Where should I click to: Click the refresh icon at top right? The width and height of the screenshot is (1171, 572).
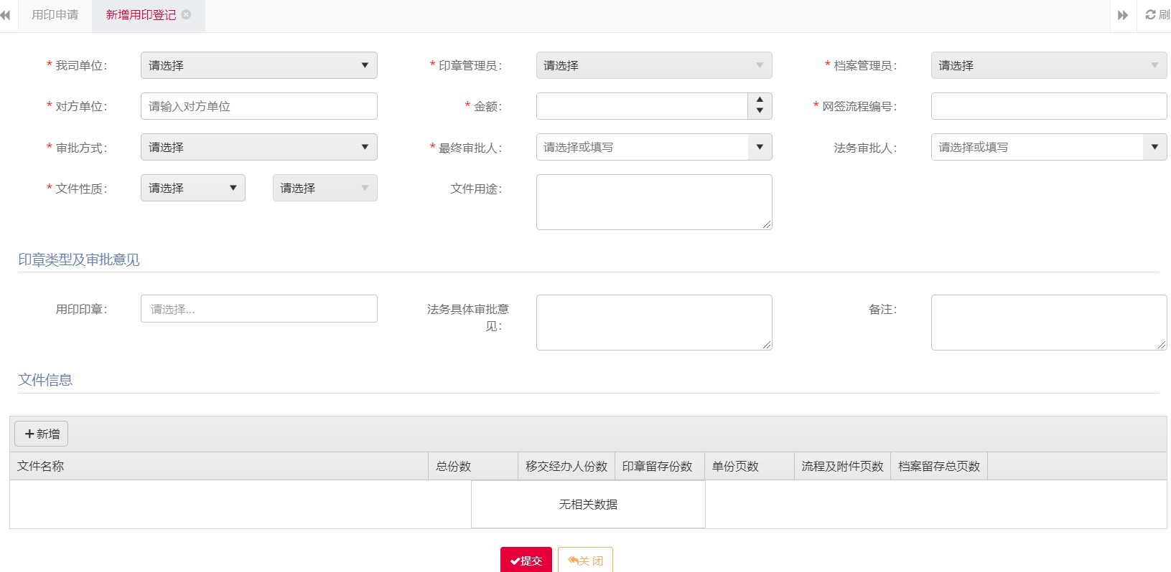coord(1151,15)
